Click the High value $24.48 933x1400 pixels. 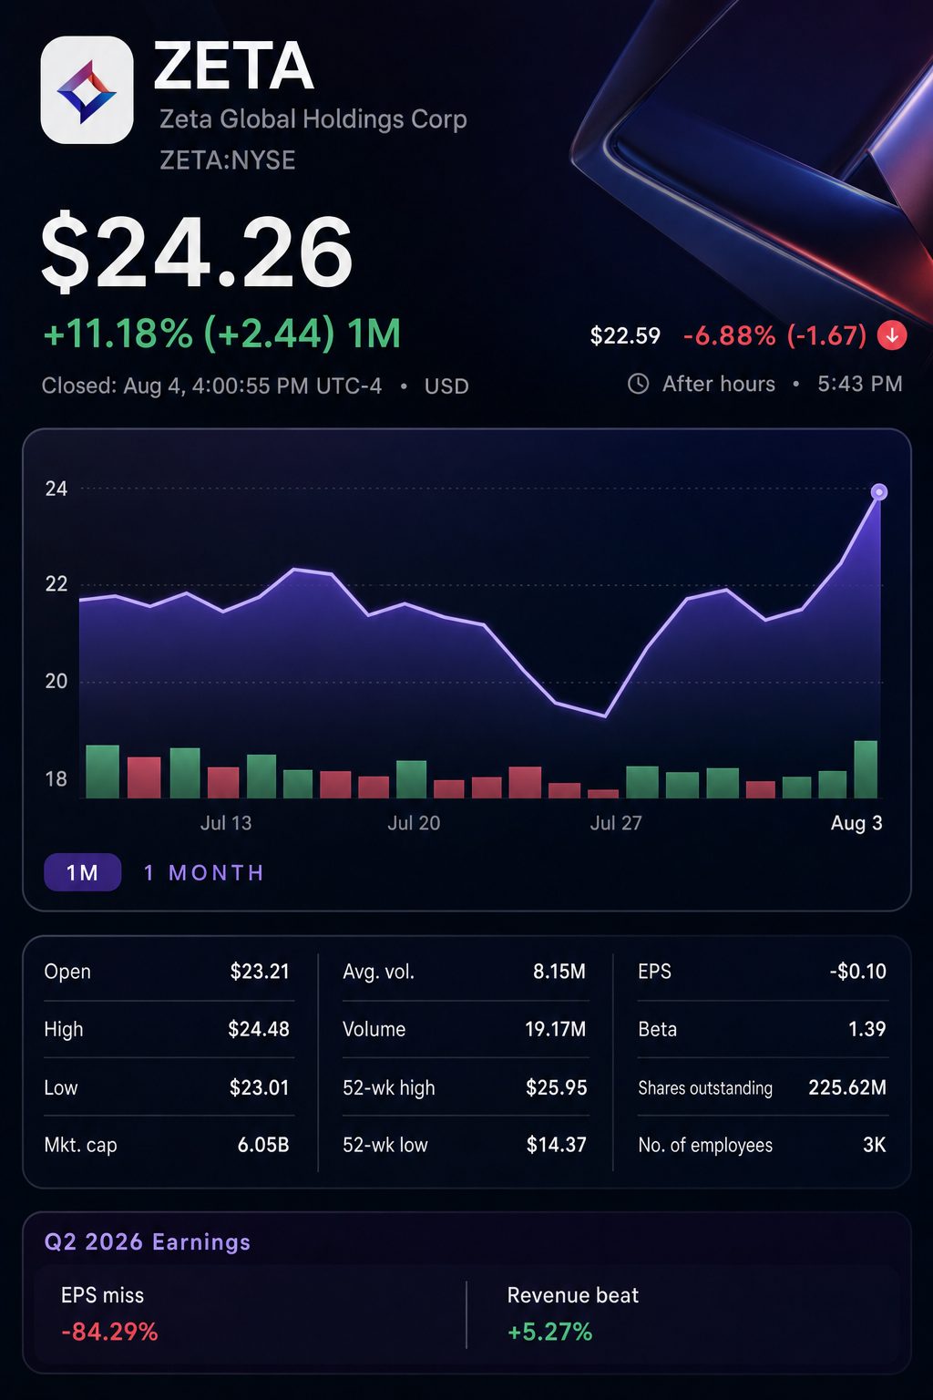[x=259, y=1029]
